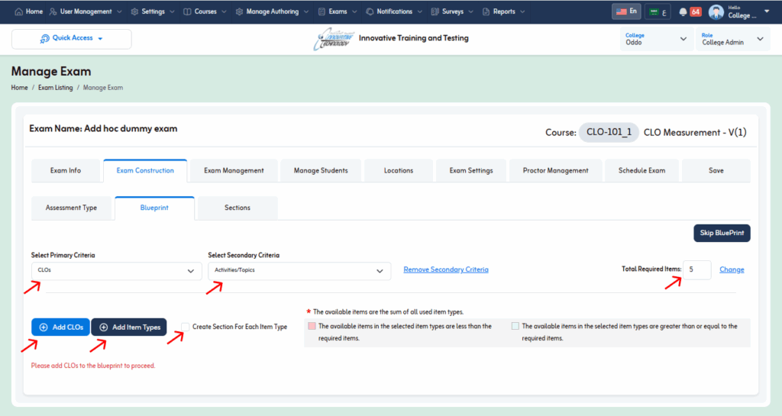782x416 pixels.
Task: Open the College Oddo selector
Action: pyautogui.click(x=656, y=39)
